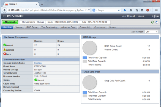Image resolution: width=161 pixels, height=107 pixels.
Task: Open the browser hamburger menu
Action: pos(156,10)
